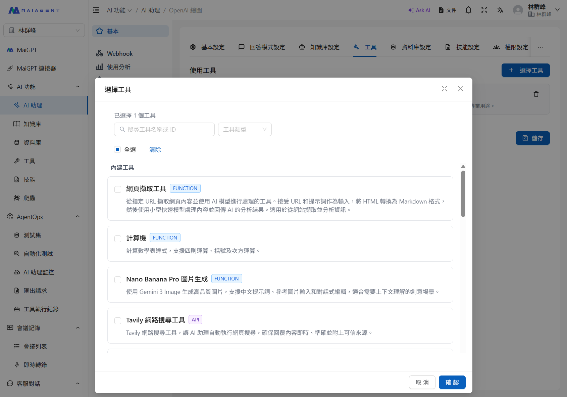This screenshot has width=567, height=397.
Task: Collapse the AgentOps section chevron
Action: click(78, 216)
